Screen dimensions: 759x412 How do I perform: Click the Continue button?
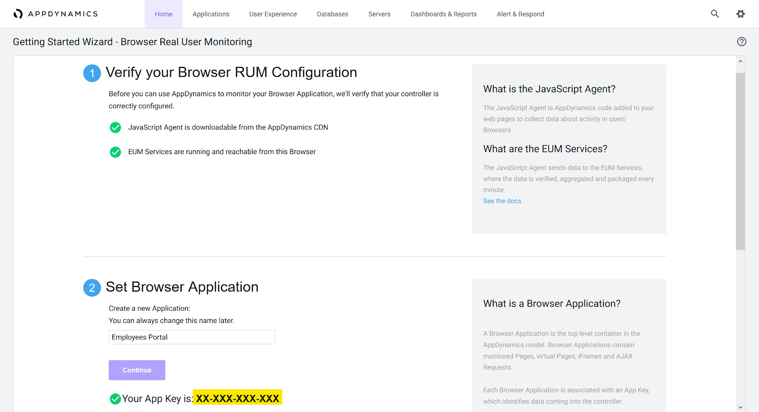point(137,370)
